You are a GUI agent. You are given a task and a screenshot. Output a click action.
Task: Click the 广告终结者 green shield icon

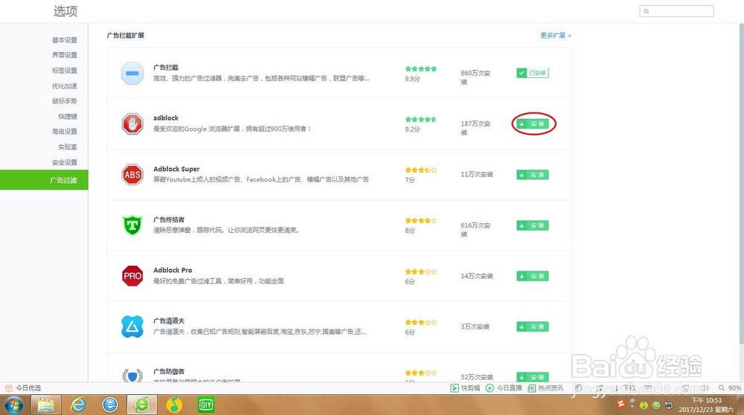click(x=132, y=225)
